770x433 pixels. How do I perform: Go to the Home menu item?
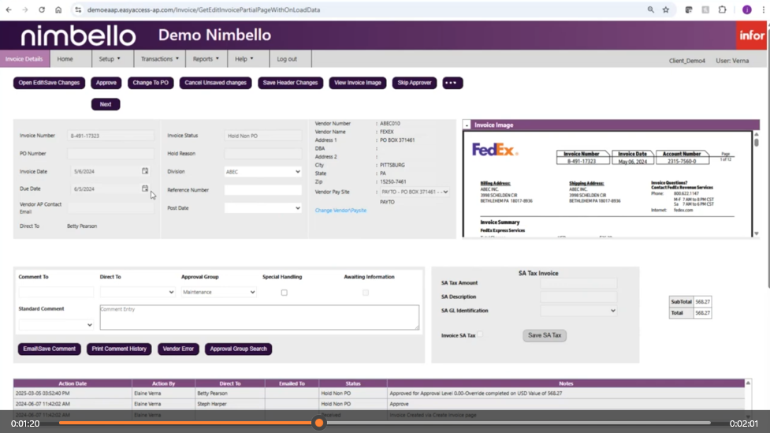65,59
